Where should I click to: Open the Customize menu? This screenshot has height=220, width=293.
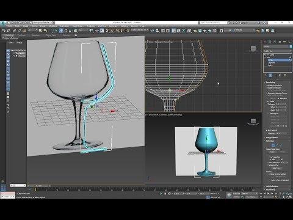click(113, 26)
